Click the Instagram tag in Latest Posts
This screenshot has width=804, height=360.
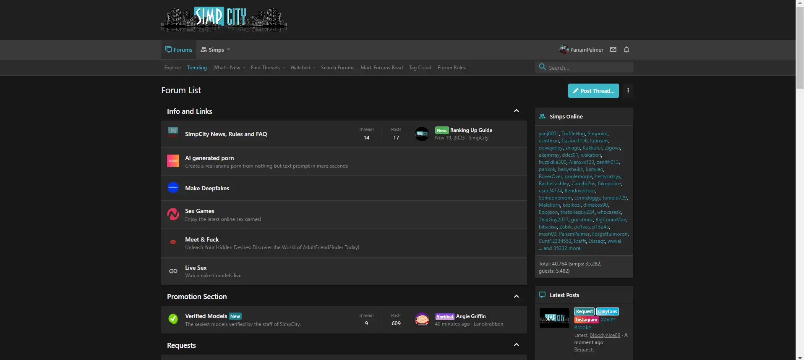point(586,320)
